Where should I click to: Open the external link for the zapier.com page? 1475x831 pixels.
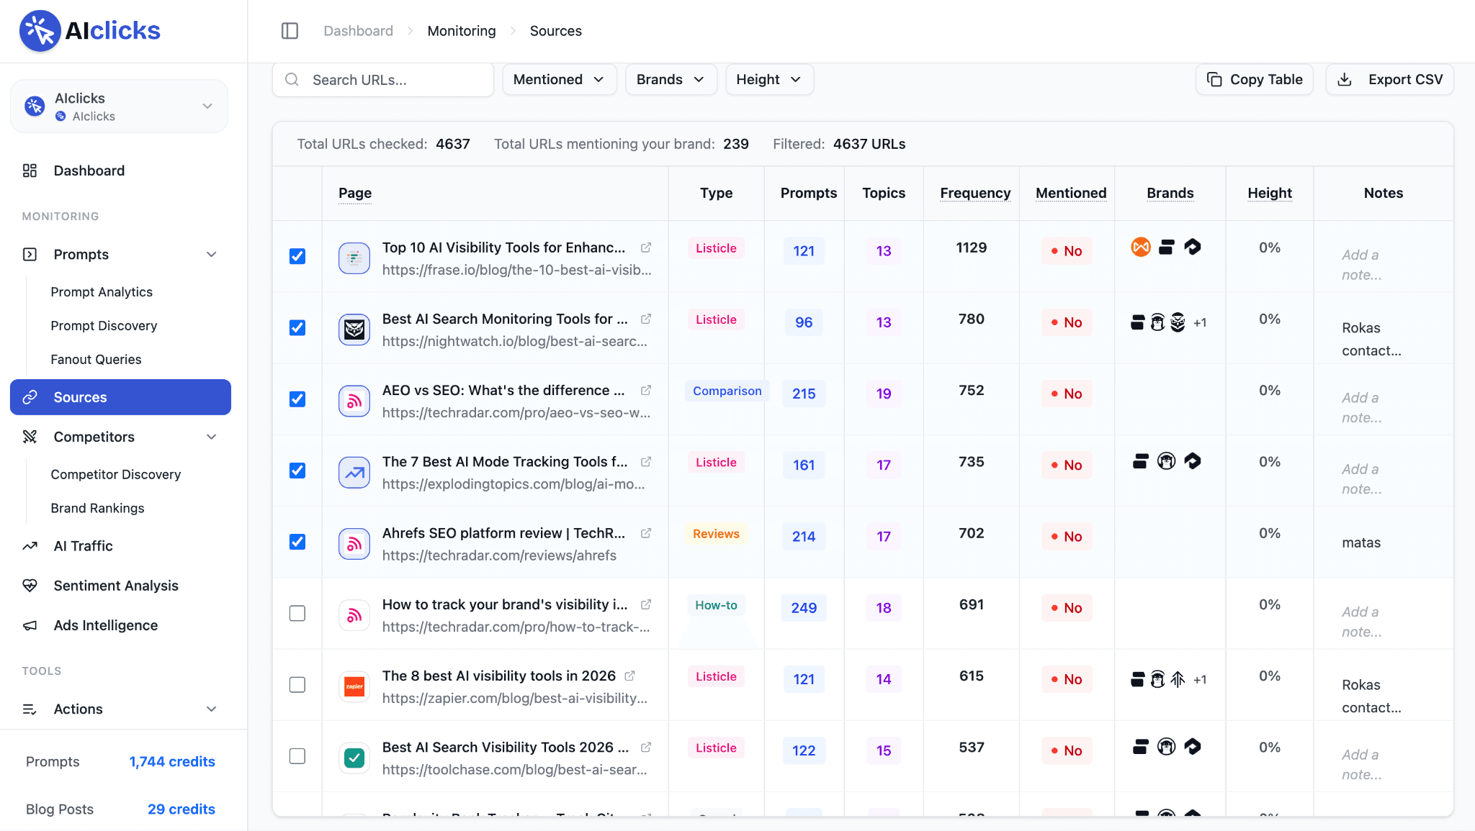[629, 676]
